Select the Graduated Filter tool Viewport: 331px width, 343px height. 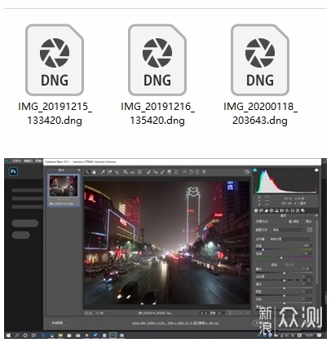tap(169, 172)
